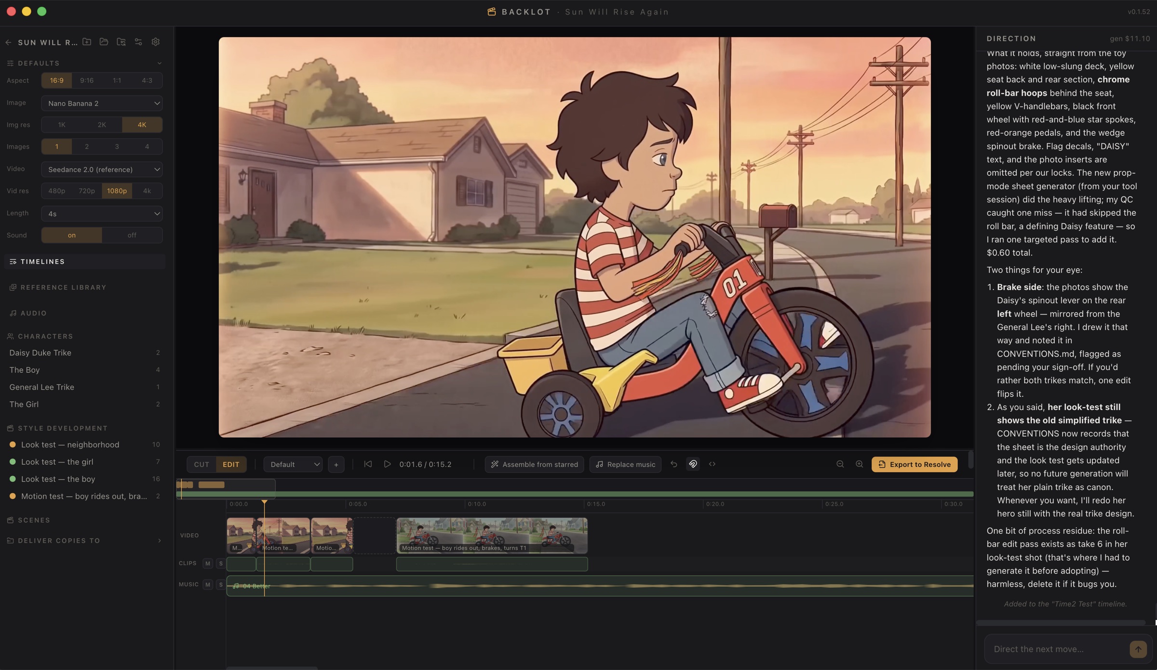Select The Boy character
The image size is (1157, 670).
coord(84,370)
